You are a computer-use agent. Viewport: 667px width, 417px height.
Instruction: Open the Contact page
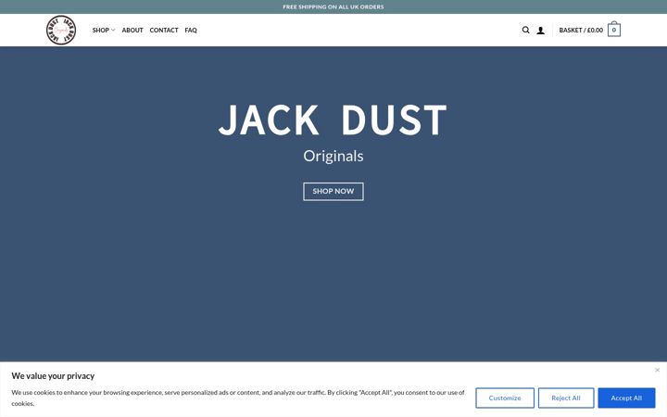[164, 31]
